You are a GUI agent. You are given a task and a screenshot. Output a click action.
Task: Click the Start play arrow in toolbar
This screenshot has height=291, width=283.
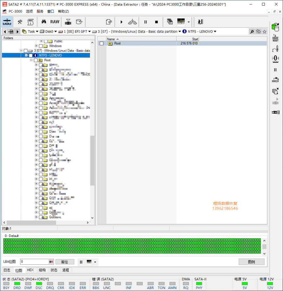pyautogui.click(x=121, y=22)
